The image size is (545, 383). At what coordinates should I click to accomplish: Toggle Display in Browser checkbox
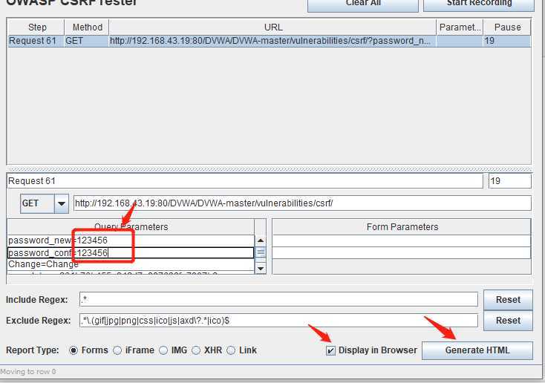330,350
